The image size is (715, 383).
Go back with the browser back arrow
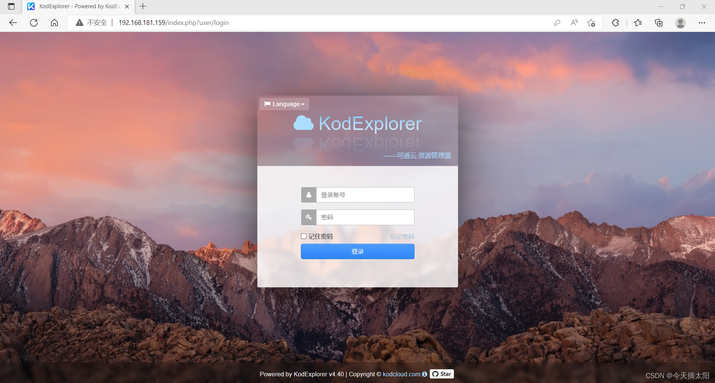point(13,23)
